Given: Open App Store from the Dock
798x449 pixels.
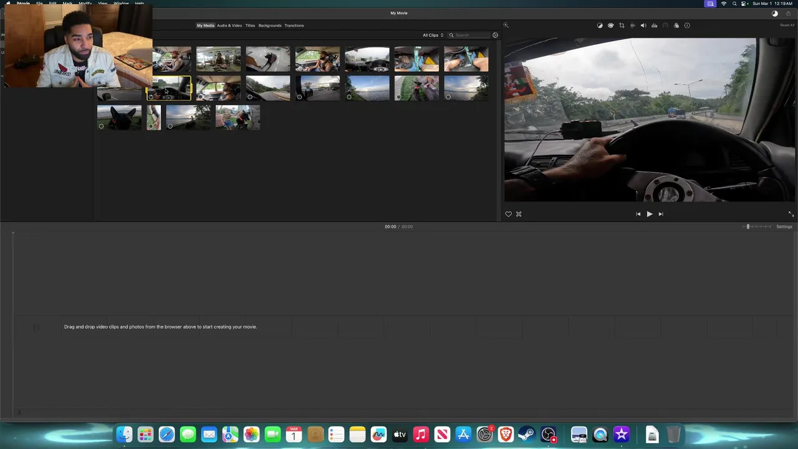Looking at the screenshot, I should tap(463, 434).
